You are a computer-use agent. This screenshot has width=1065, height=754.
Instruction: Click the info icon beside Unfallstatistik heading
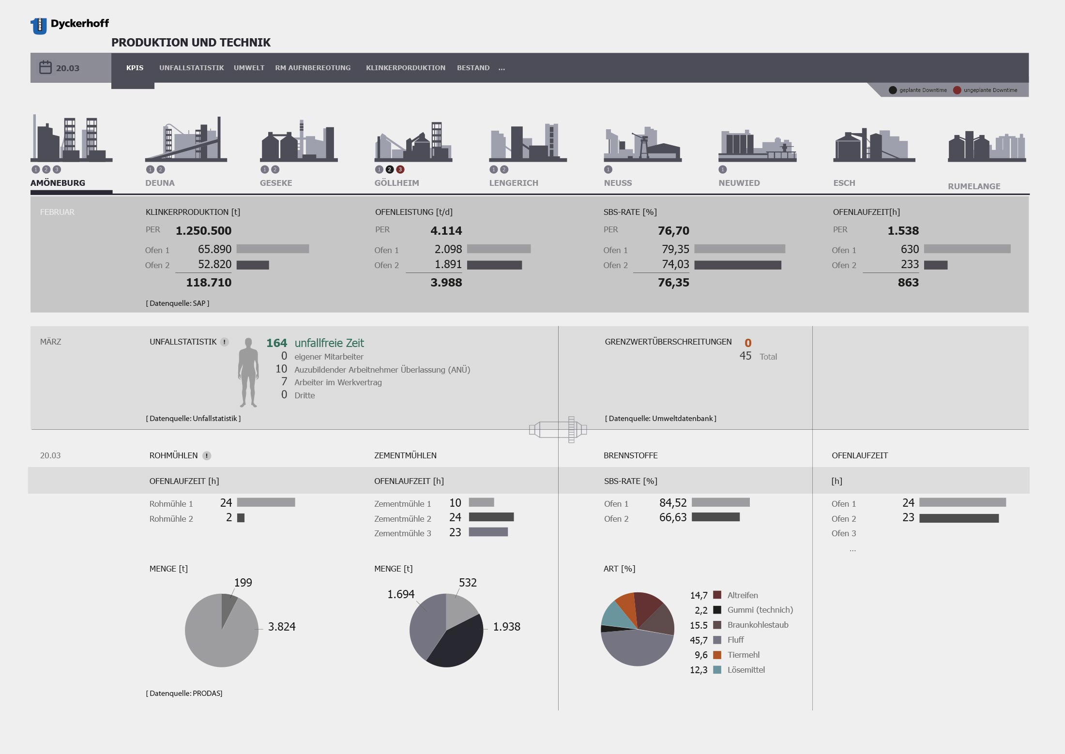(224, 342)
